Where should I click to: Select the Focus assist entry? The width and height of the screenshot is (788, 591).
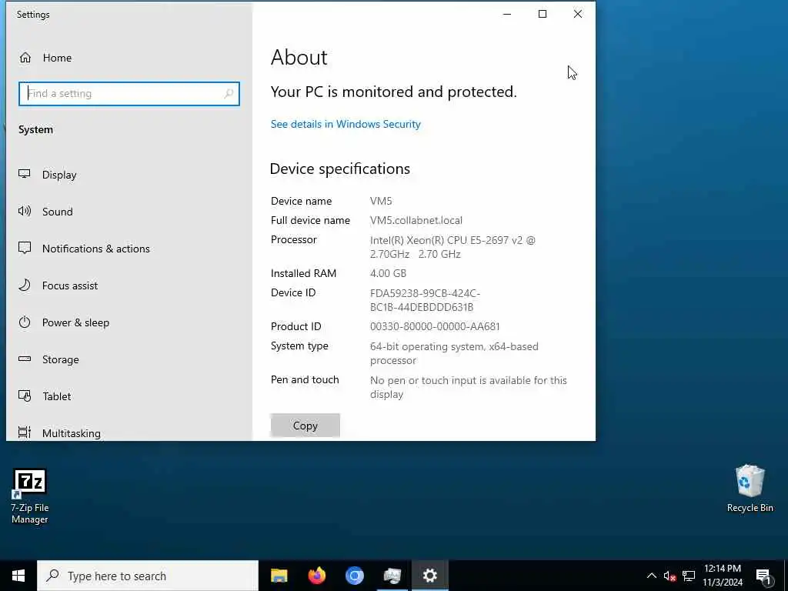pyautogui.click(x=70, y=285)
